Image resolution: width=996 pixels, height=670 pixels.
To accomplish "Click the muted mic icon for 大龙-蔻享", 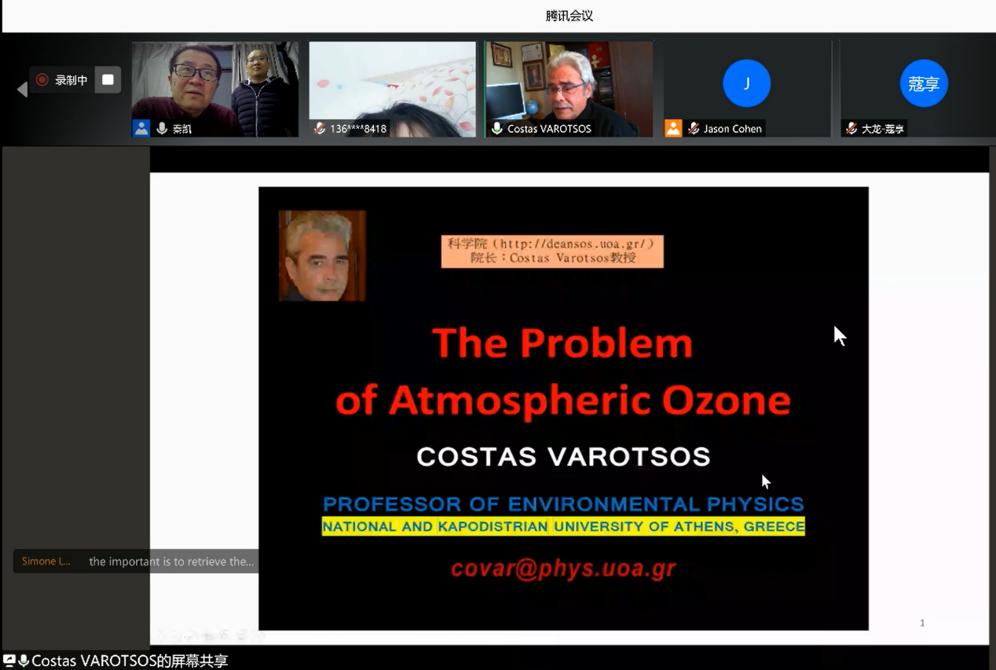I will click(x=851, y=128).
